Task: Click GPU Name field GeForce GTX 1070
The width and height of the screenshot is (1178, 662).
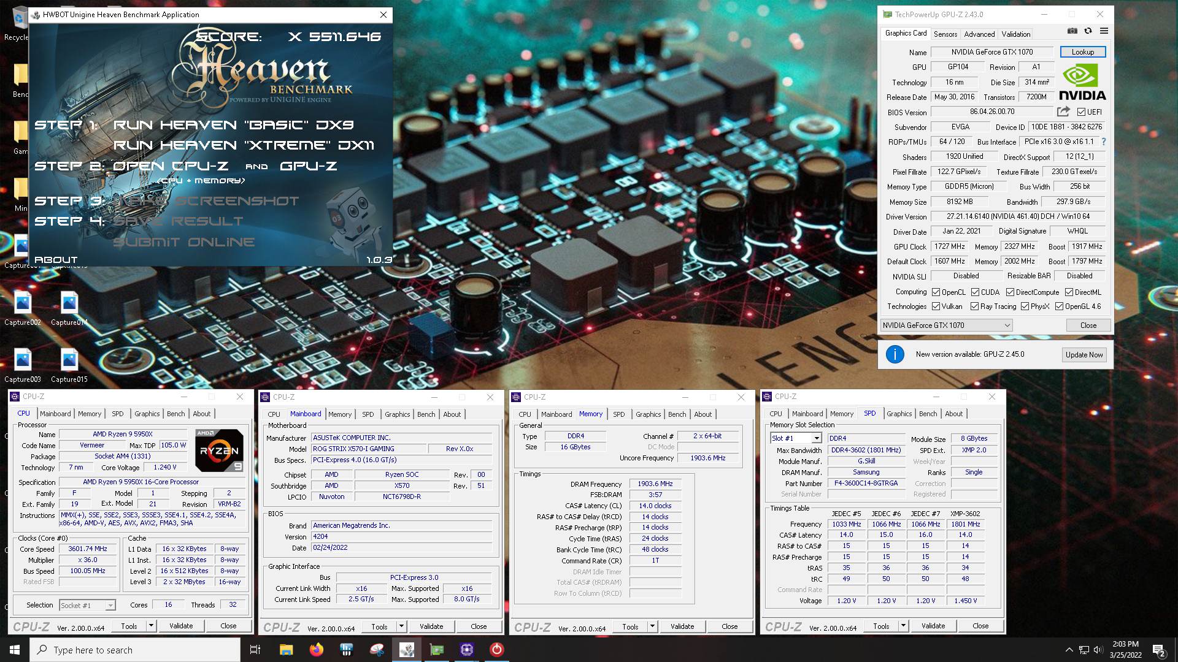Action: 992,52
